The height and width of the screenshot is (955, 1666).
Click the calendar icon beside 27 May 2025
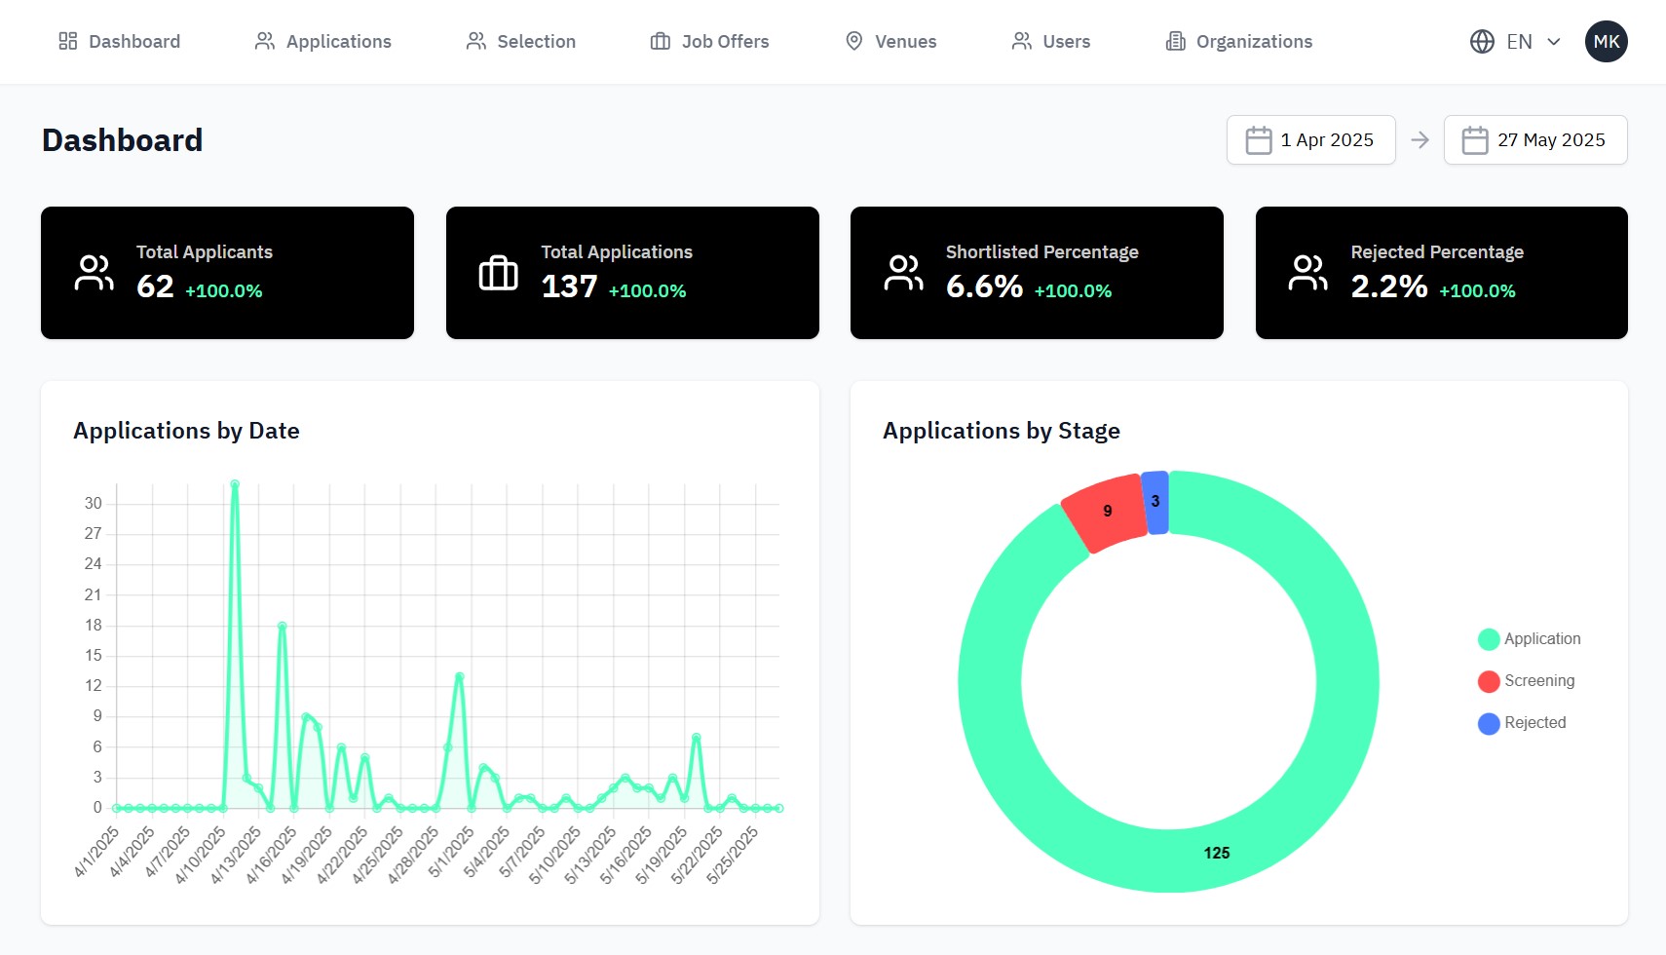(1474, 140)
